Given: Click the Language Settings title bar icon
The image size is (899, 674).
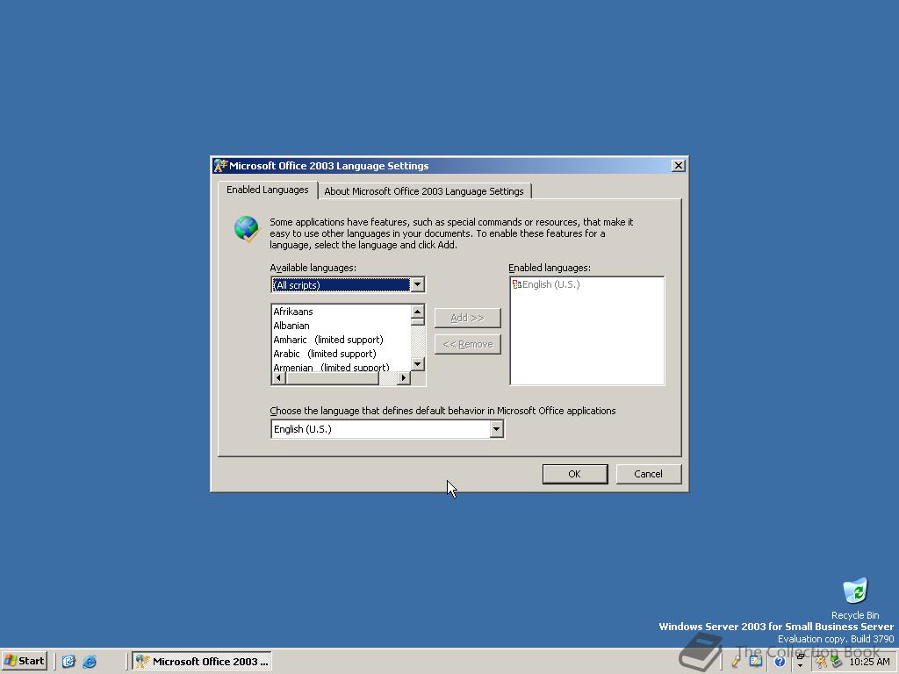Looking at the screenshot, I should (x=220, y=166).
